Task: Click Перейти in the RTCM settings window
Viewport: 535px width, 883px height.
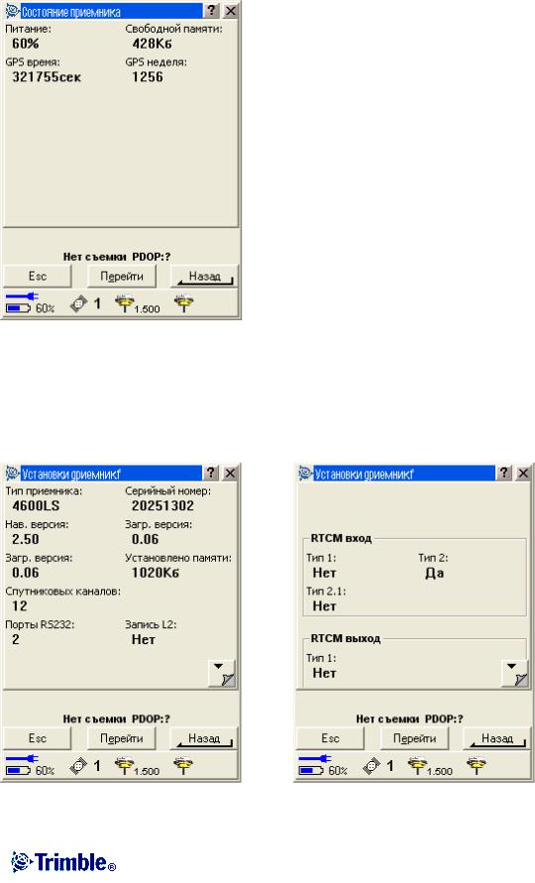Action: coord(414,738)
